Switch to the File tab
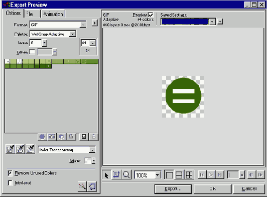 [x=32, y=14]
